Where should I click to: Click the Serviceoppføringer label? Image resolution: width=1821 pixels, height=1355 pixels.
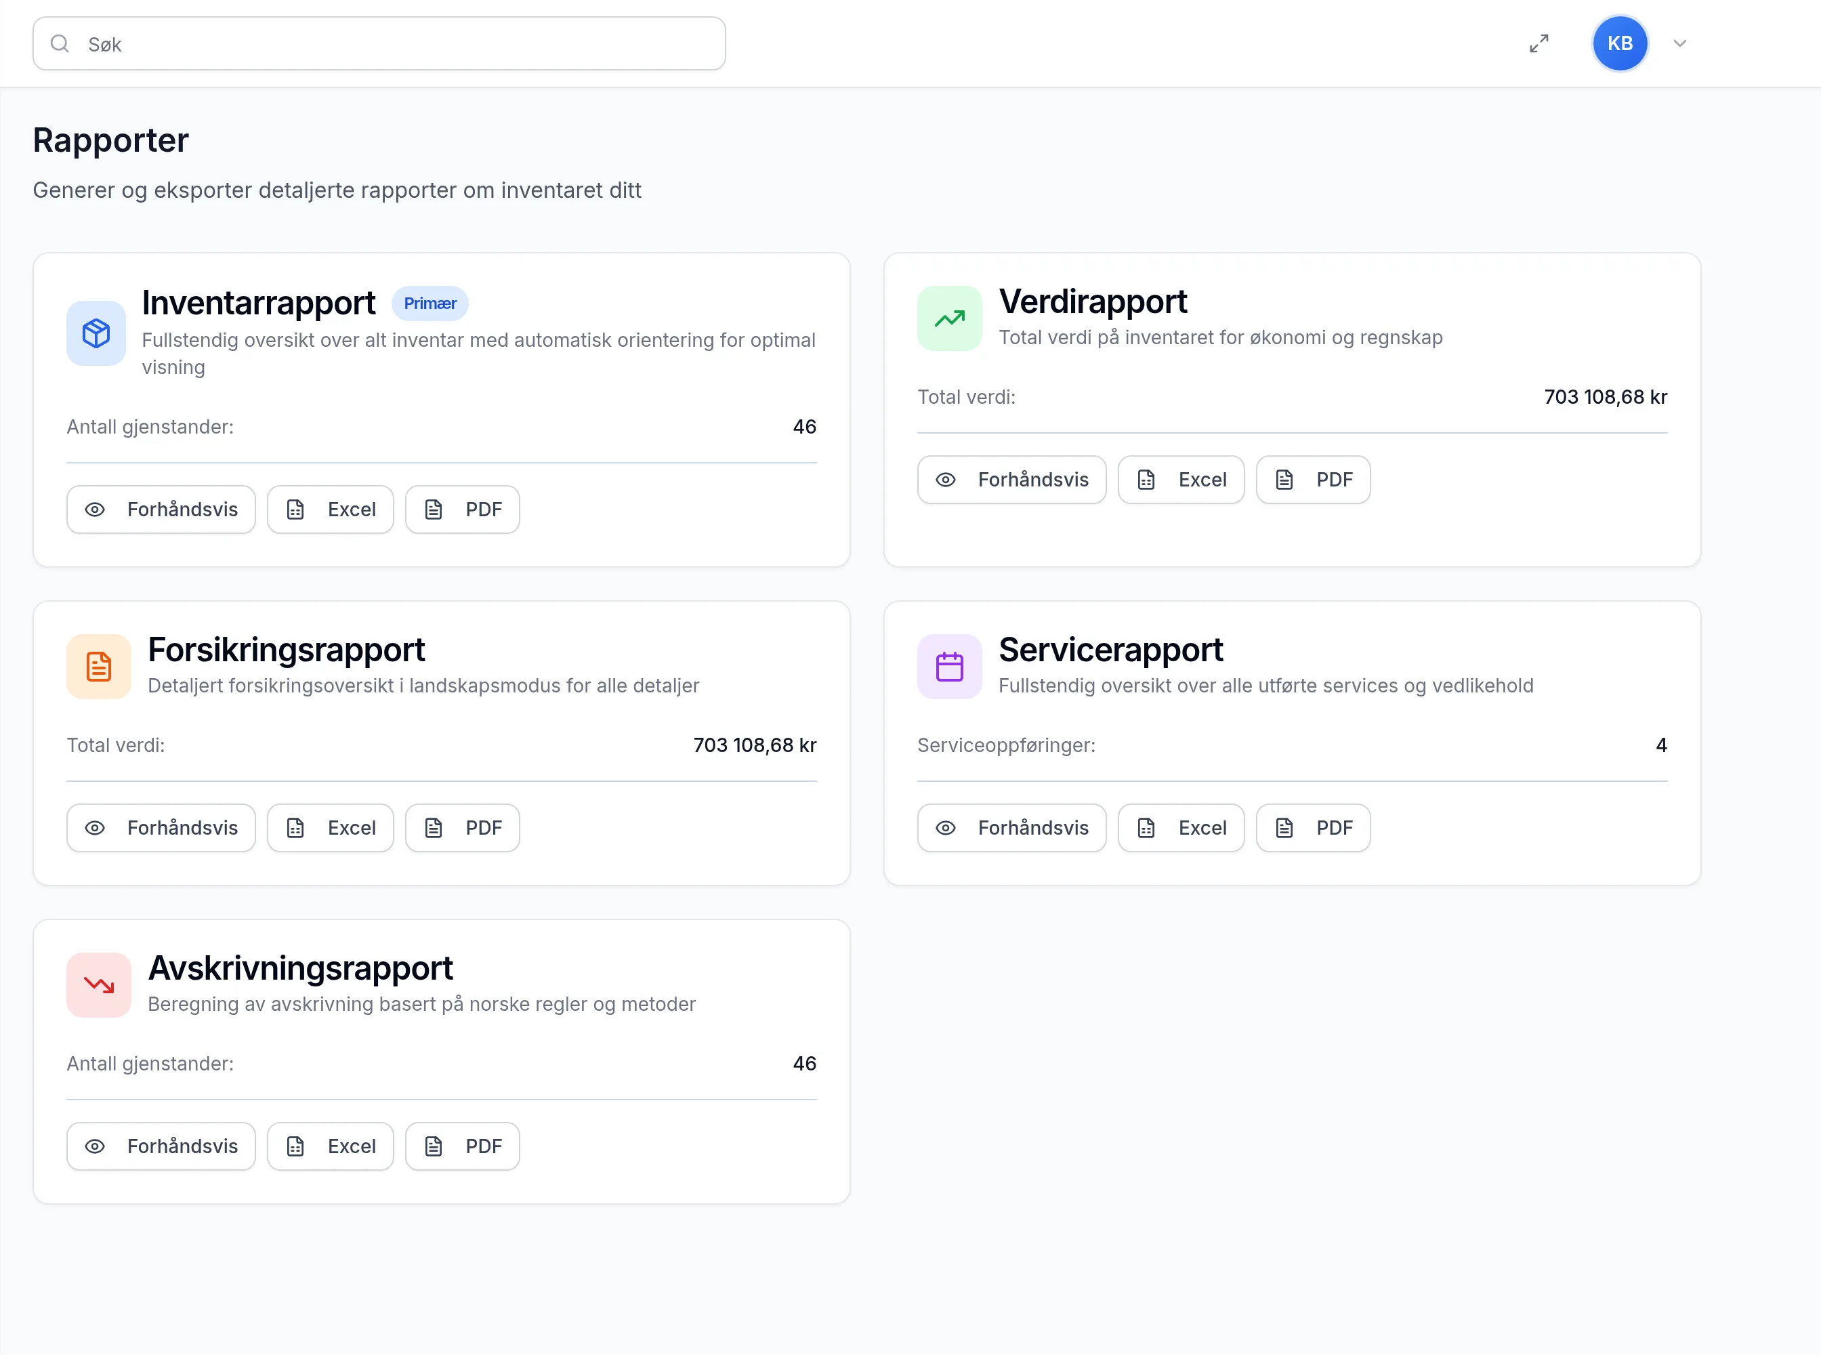(1007, 745)
